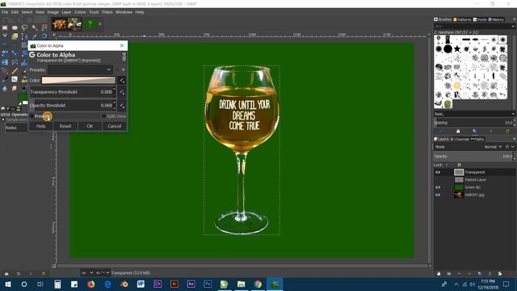The width and height of the screenshot is (517, 291).
Task: Toggle lock pixels in Layers panel
Action: pos(447,165)
